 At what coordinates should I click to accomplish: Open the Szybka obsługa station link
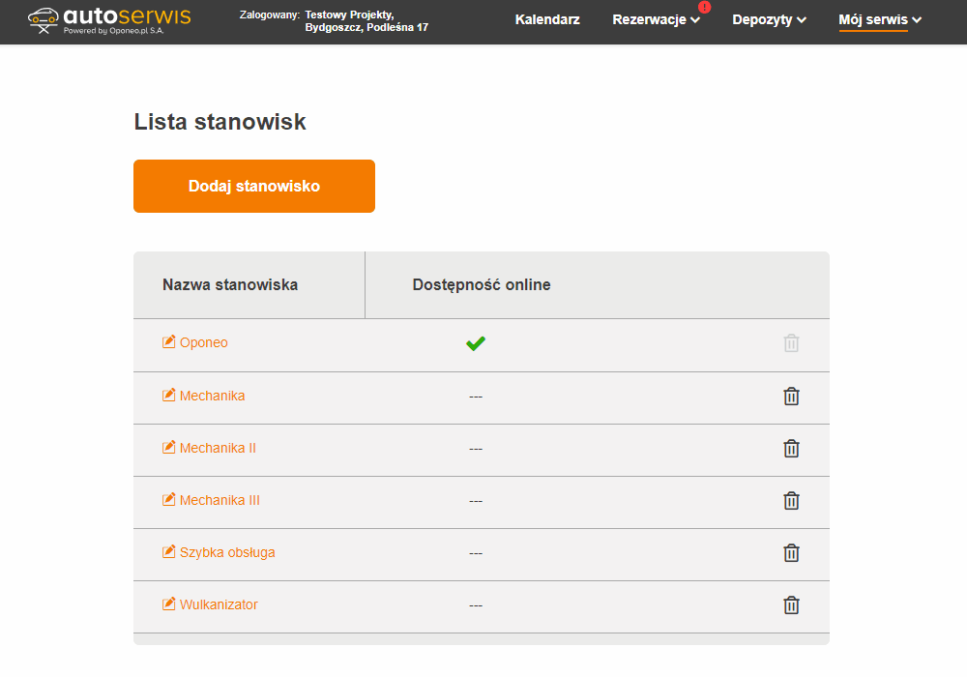227,553
